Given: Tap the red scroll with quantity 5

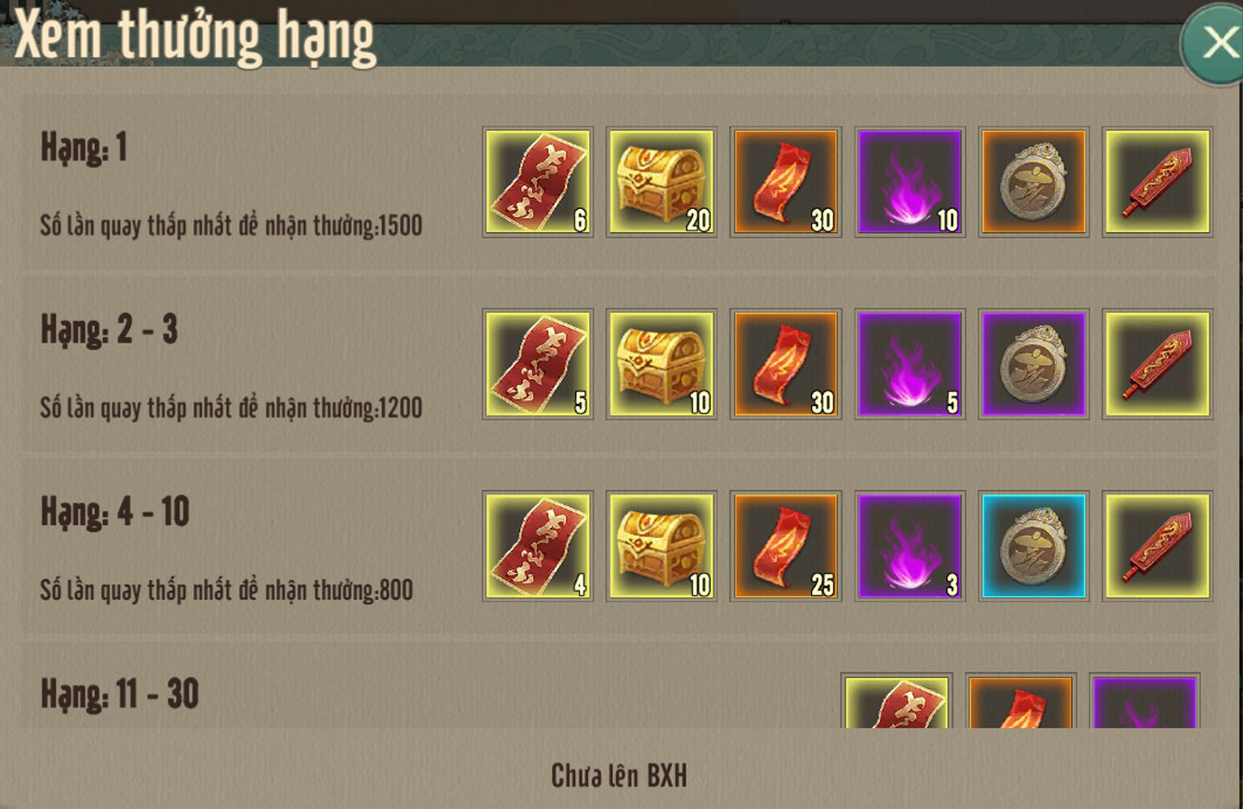Looking at the screenshot, I should [538, 364].
